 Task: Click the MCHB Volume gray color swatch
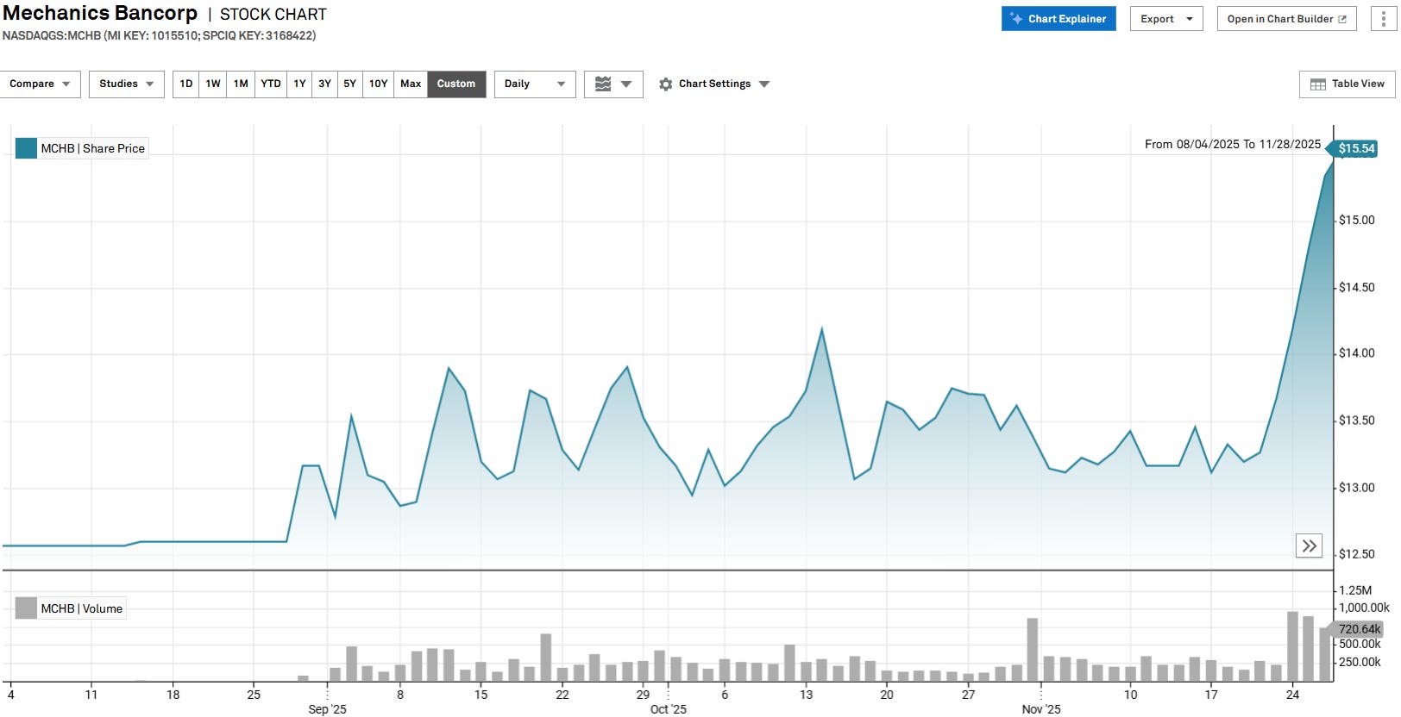tap(26, 608)
